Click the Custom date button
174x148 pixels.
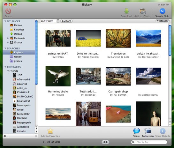pos(66,21)
